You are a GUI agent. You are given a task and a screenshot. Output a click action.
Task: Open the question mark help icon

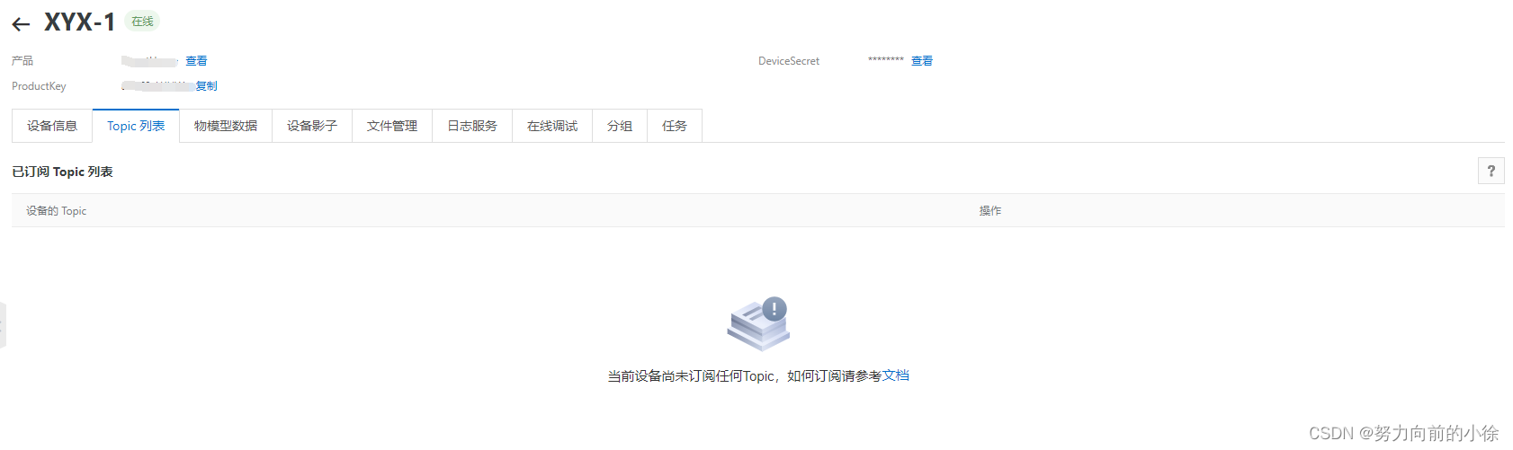[x=1491, y=171]
